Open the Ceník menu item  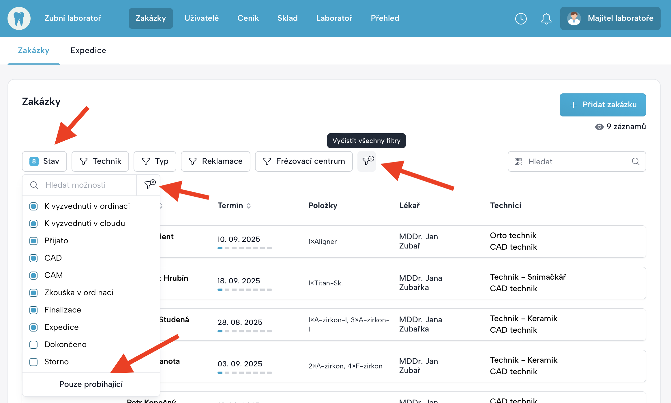(x=248, y=18)
